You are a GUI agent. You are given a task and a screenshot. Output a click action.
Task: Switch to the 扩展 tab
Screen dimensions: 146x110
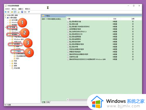coord(44,102)
